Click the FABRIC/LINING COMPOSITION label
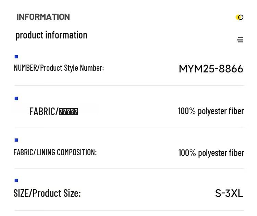Viewport: 257px width, 216px height. (x=55, y=152)
